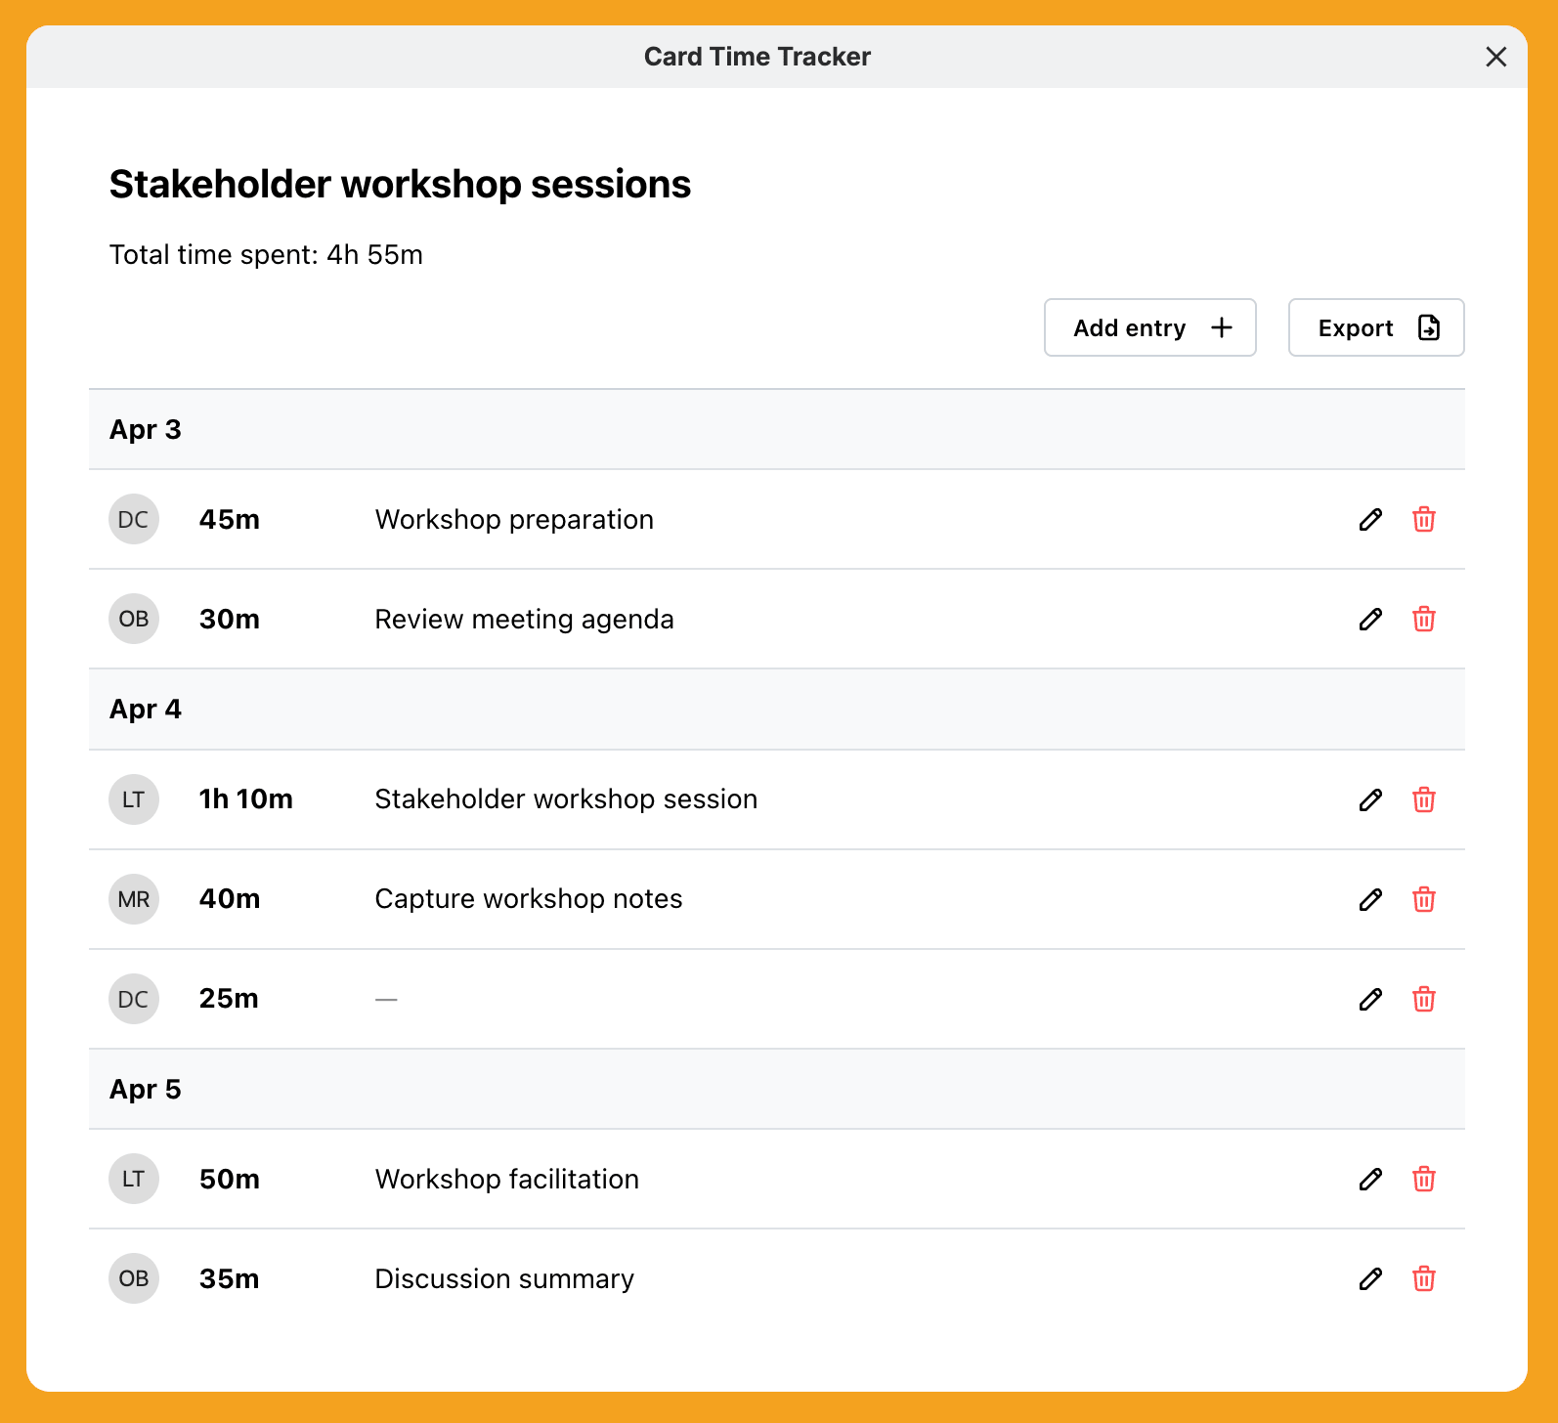Delete the Discussion summary entry
The image size is (1558, 1423).
pyautogui.click(x=1424, y=1279)
